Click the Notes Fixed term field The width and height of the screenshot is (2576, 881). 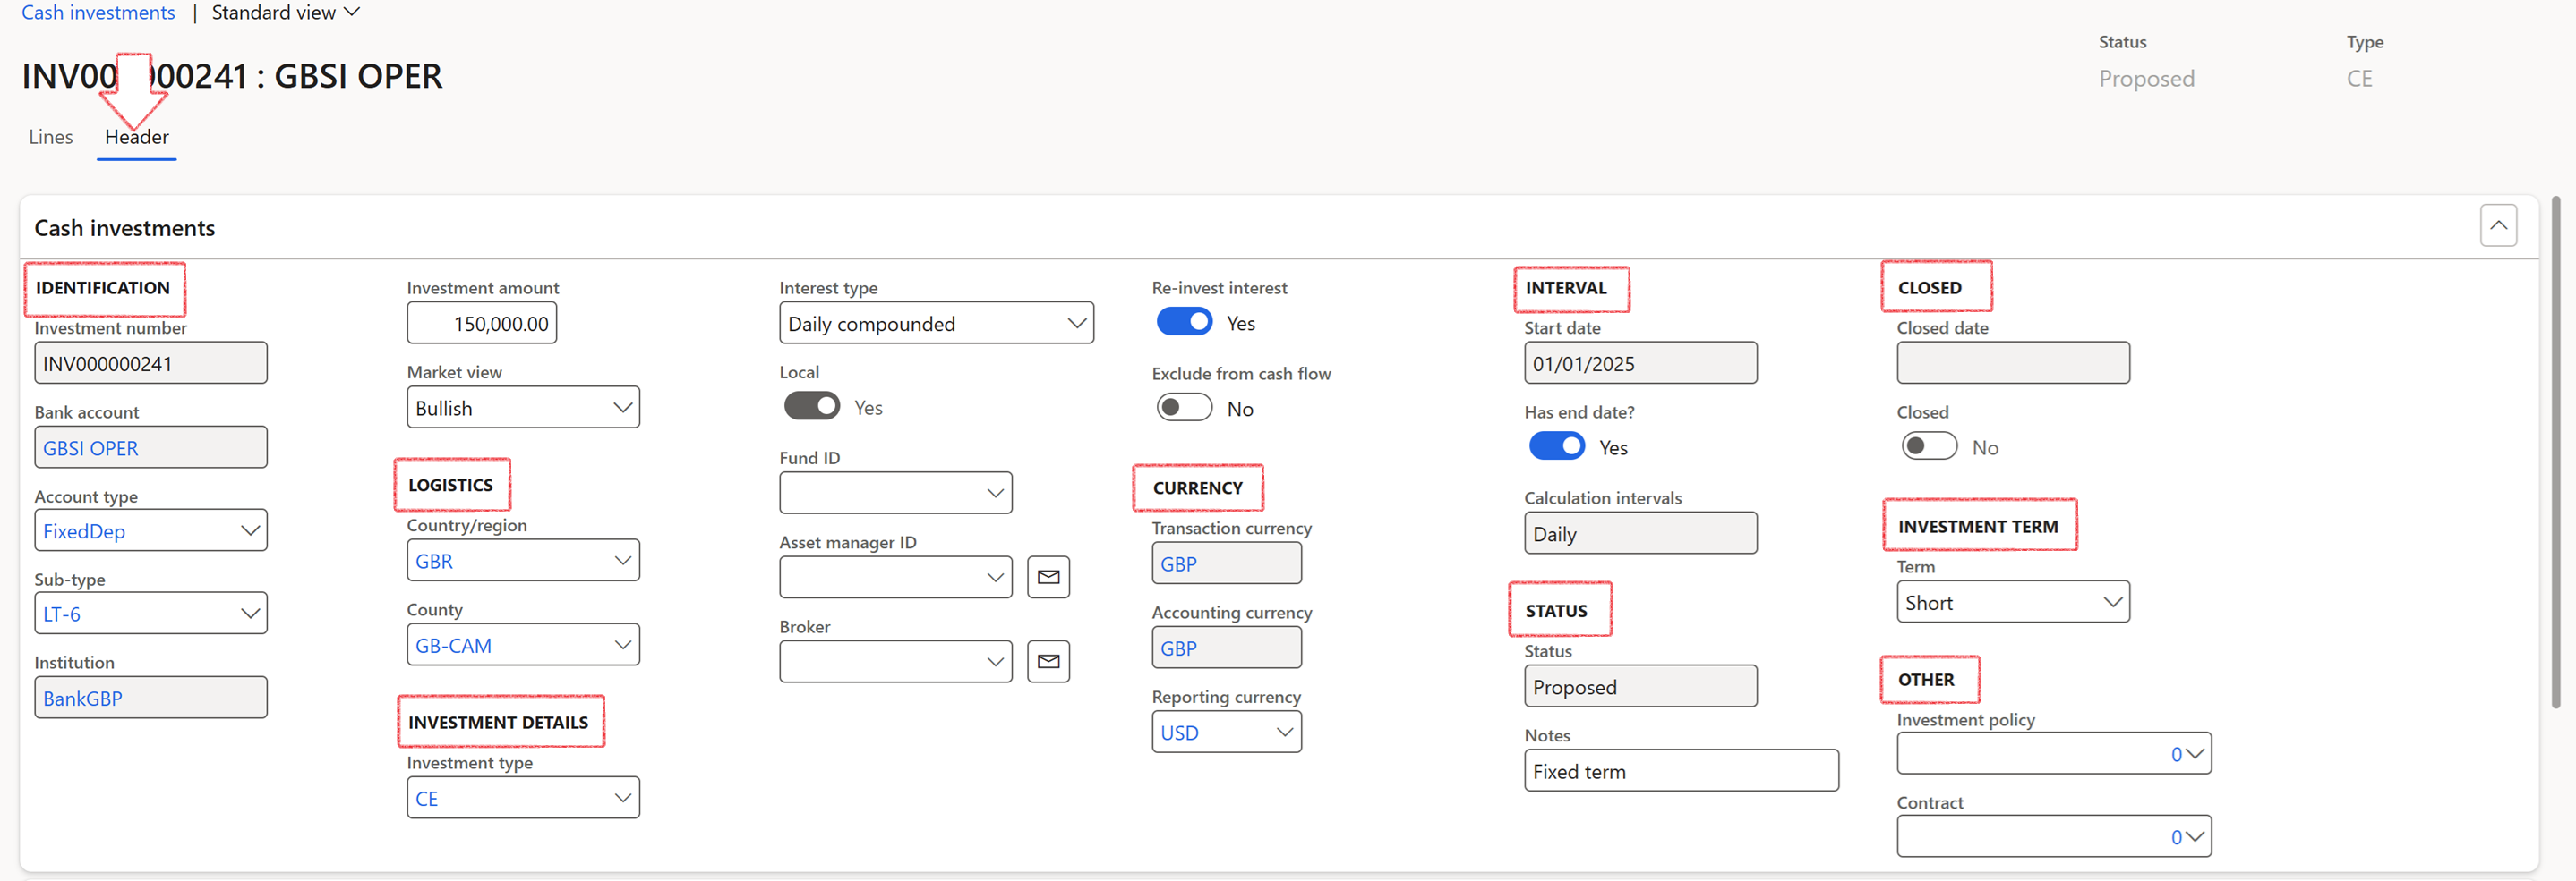coord(1681,771)
